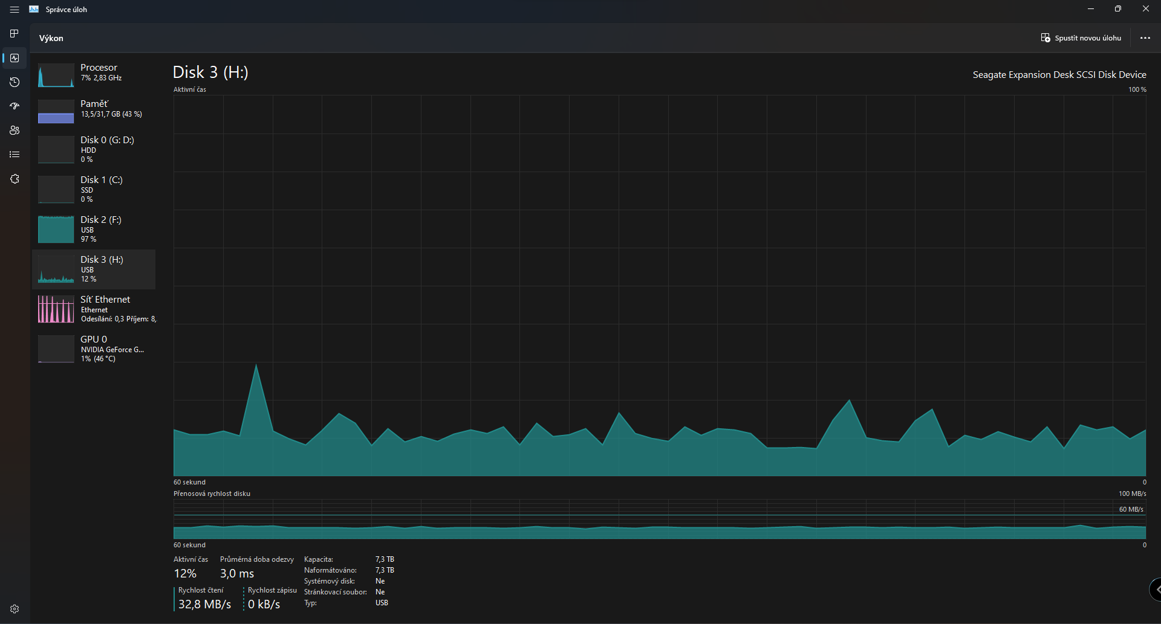Click the Přenosová rychlost disku graph
The height and width of the screenshot is (624, 1161).
[x=659, y=519]
